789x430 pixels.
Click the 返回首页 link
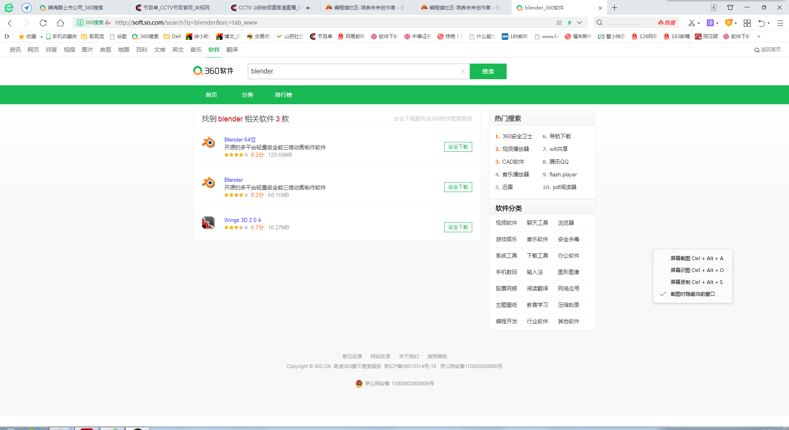[x=768, y=50]
